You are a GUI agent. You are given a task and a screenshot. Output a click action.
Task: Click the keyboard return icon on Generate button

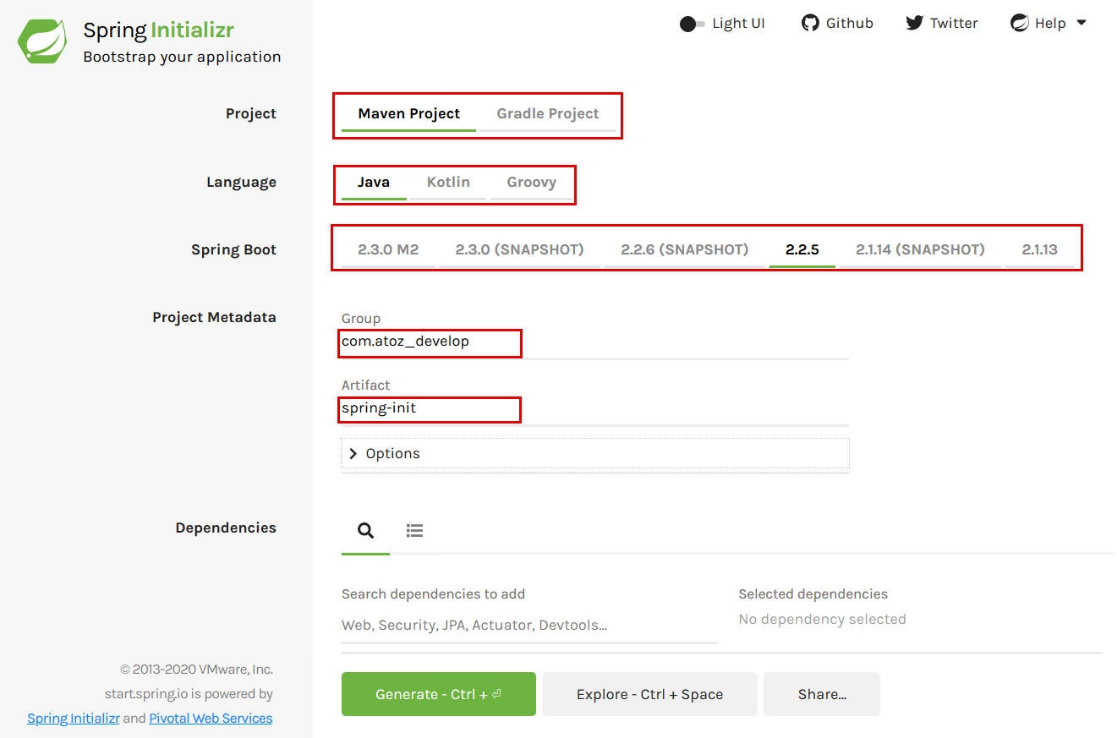(x=496, y=694)
